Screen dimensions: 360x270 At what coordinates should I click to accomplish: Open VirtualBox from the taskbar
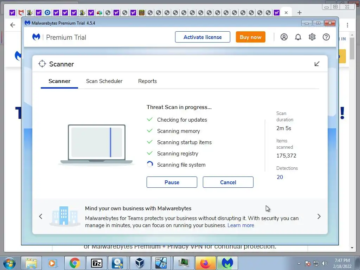pyautogui.click(x=140, y=263)
